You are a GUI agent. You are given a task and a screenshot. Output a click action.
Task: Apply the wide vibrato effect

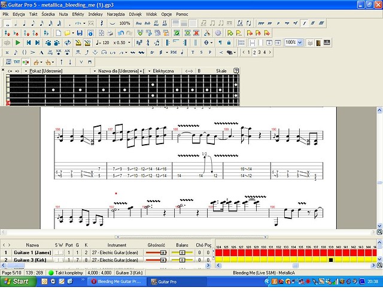pyautogui.click(x=141, y=52)
